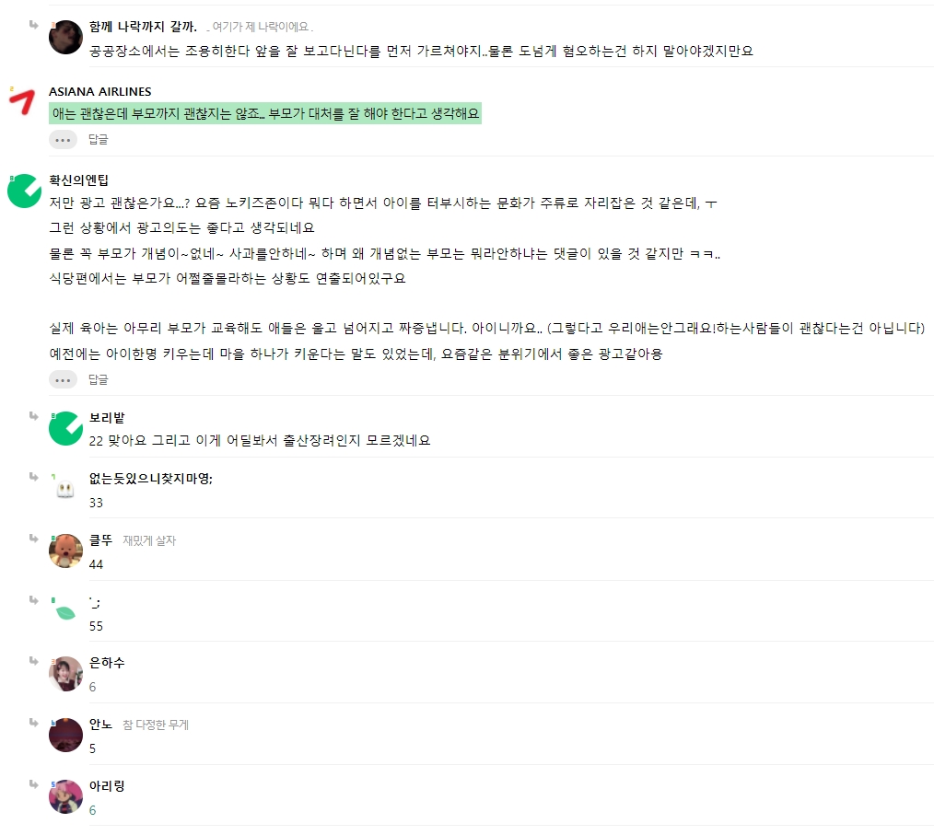
Task: Select the highlighted green ASIANA AIRLINES comment text
Action: point(265,113)
